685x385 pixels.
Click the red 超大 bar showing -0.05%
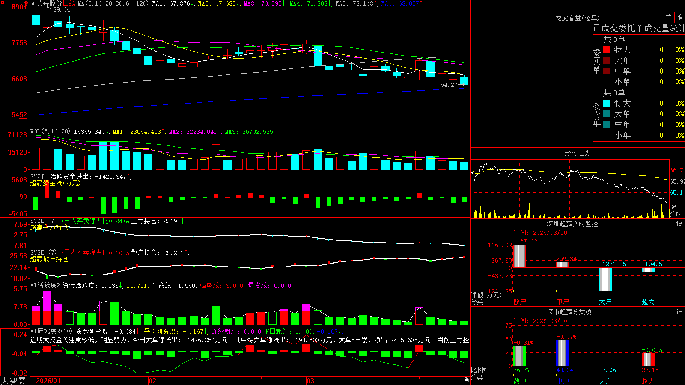click(648, 360)
